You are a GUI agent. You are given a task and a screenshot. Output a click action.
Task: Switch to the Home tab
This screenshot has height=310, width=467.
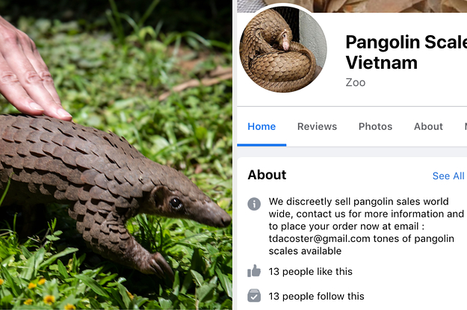click(x=262, y=126)
